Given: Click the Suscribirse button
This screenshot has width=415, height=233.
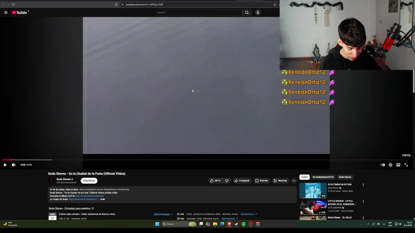Looking at the screenshot, I should pyautogui.click(x=89, y=181).
